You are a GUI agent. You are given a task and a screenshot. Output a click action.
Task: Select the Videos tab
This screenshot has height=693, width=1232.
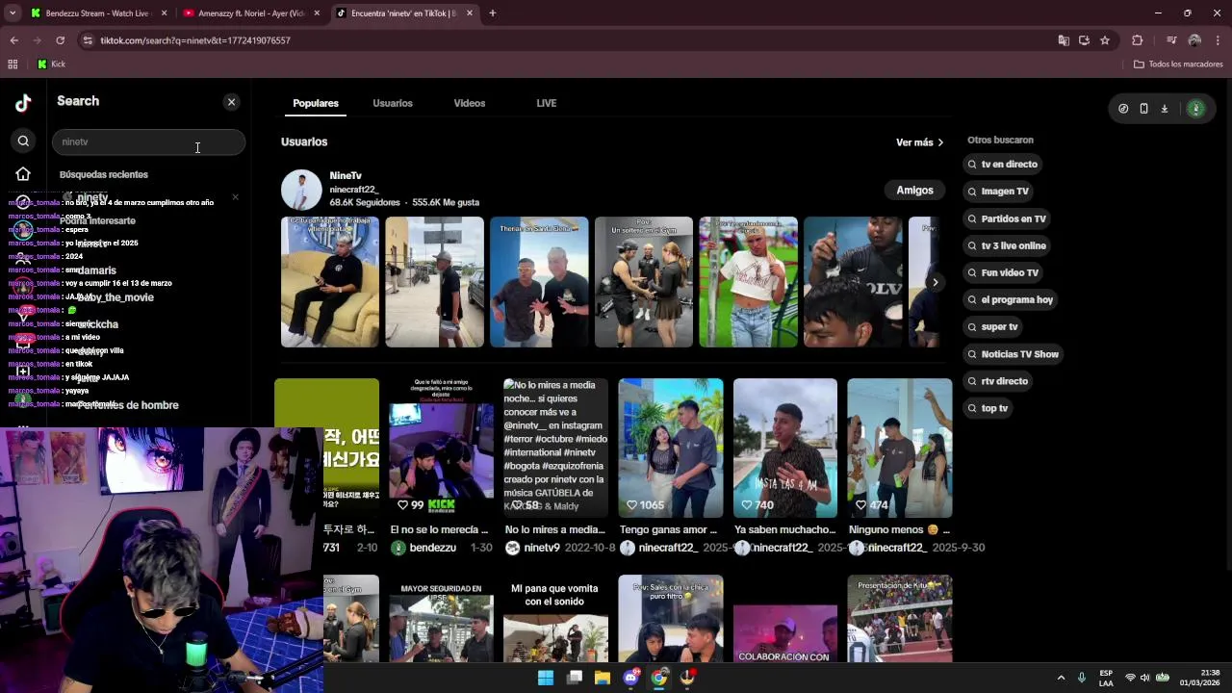click(x=470, y=103)
